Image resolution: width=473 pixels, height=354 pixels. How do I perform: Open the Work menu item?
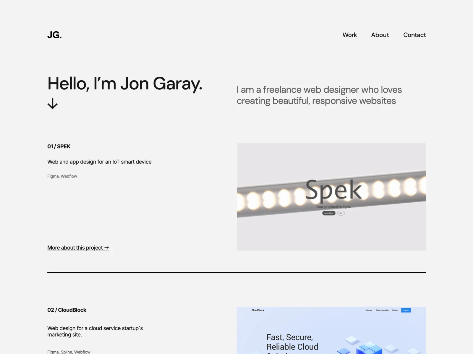coord(349,35)
